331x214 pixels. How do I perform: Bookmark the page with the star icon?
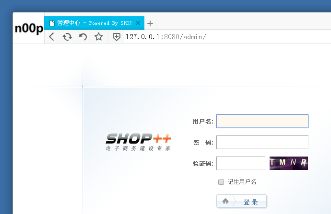coord(99,37)
